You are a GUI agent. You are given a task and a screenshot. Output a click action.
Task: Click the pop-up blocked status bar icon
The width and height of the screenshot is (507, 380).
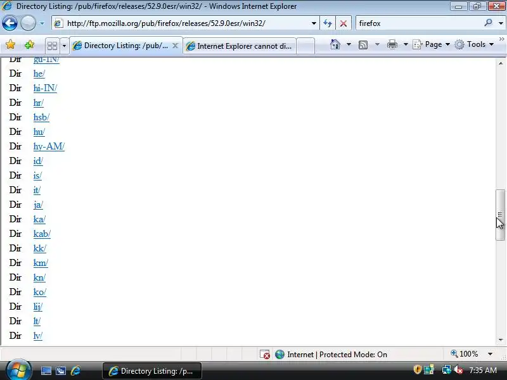coord(264,355)
